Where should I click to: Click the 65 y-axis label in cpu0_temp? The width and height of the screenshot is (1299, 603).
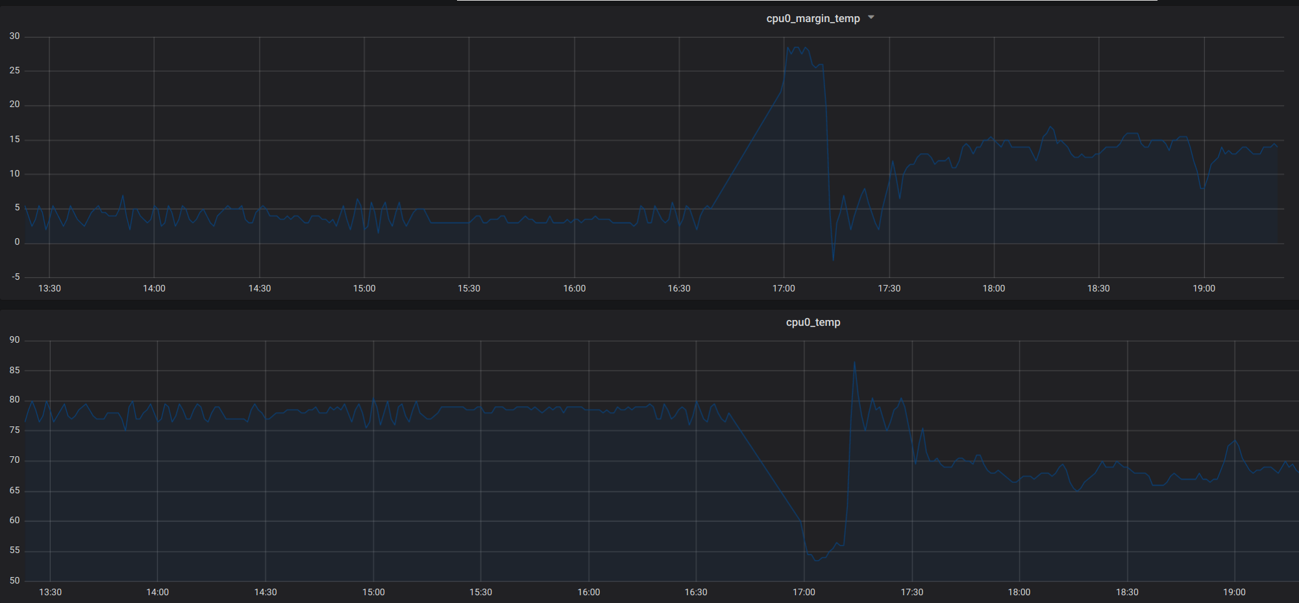pyautogui.click(x=14, y=490)
